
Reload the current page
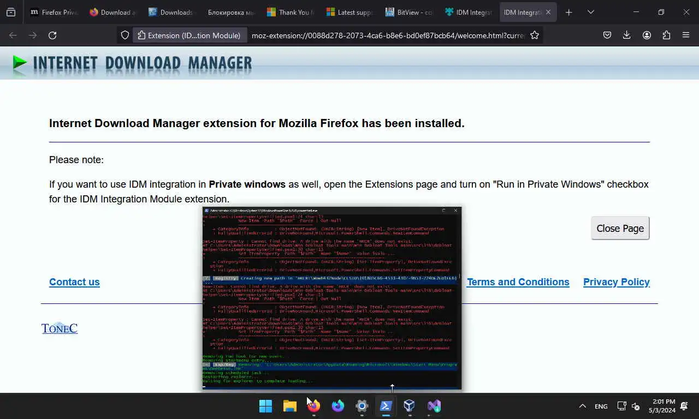(x=52, y=35)
